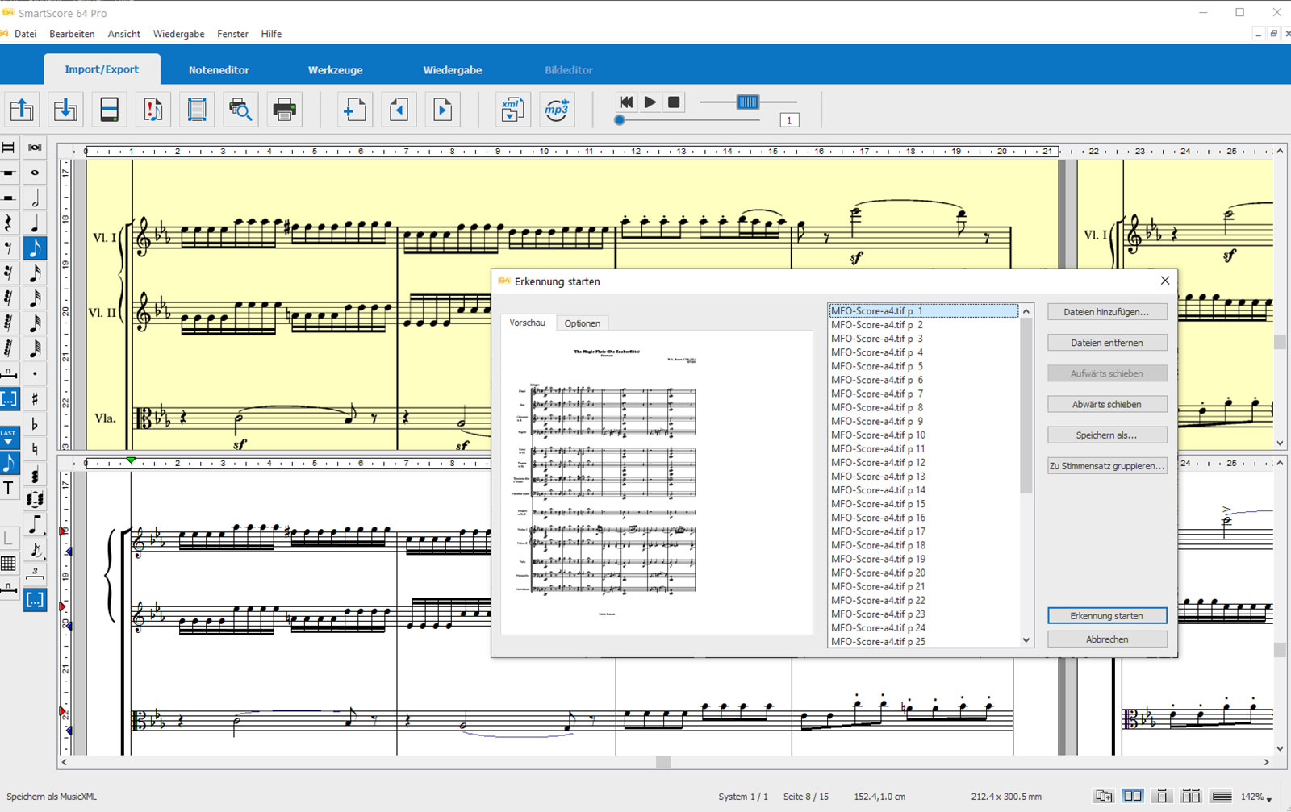This screenshot has height=812, width=1291.
Task: Click the measure number field showing 1
Action: 789,120
